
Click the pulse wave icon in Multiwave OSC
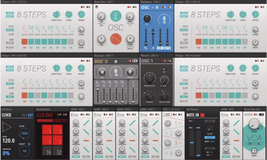pyautogui.click(x=146, y=48)
